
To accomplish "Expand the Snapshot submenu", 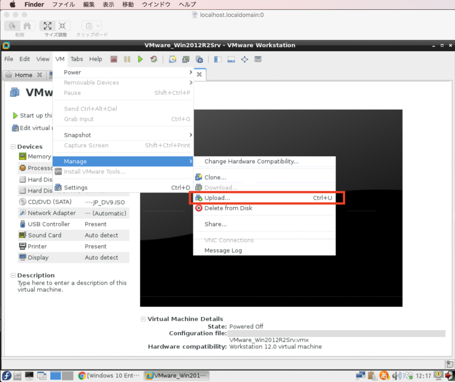I will click(124, 135).
